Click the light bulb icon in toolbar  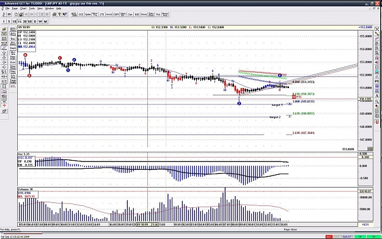pos(59,15)
